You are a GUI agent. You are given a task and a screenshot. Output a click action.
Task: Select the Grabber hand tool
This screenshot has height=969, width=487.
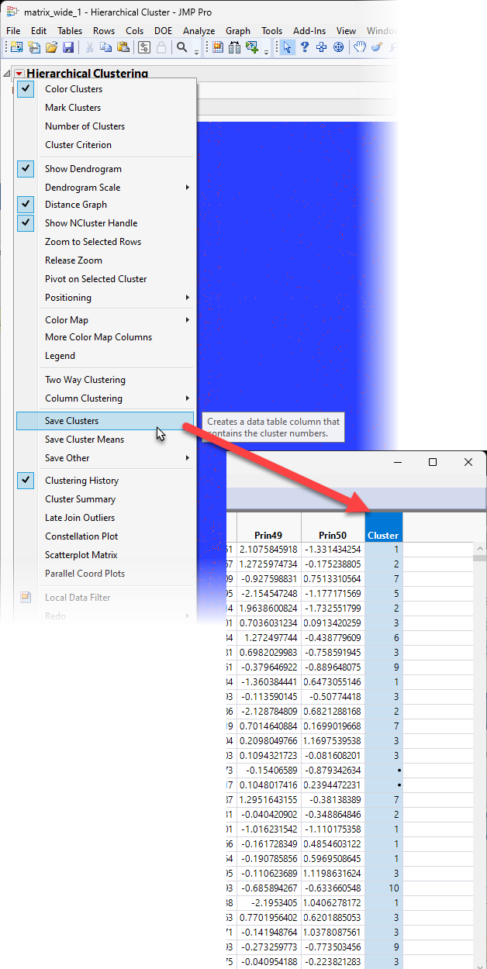point(360,47)
